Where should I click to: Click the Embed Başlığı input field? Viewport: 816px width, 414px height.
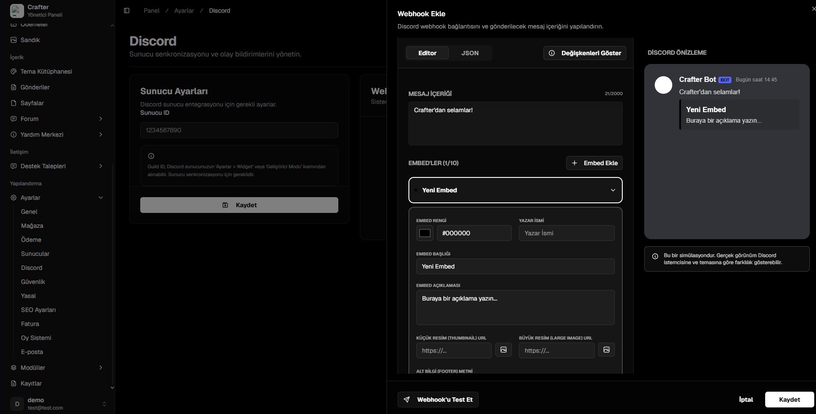coord(515,266)
